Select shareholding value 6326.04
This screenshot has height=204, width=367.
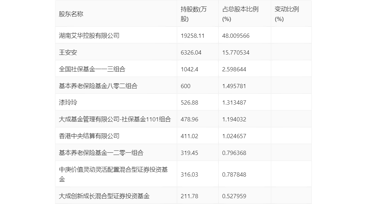coord(191,53)
